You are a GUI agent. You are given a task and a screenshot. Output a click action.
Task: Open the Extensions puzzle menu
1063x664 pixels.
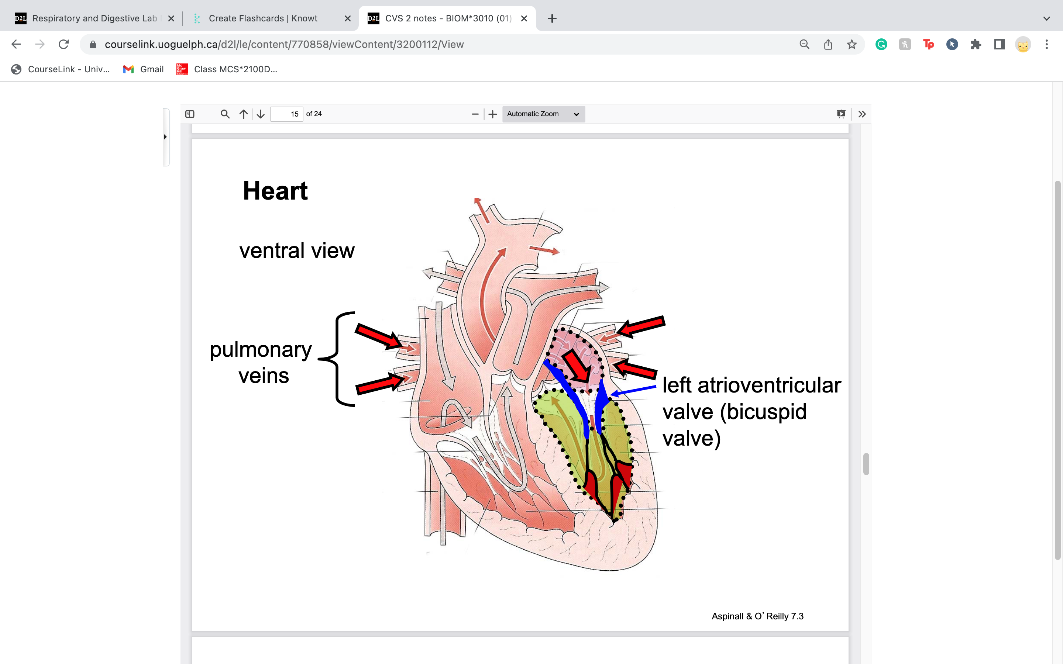(976, 44)
